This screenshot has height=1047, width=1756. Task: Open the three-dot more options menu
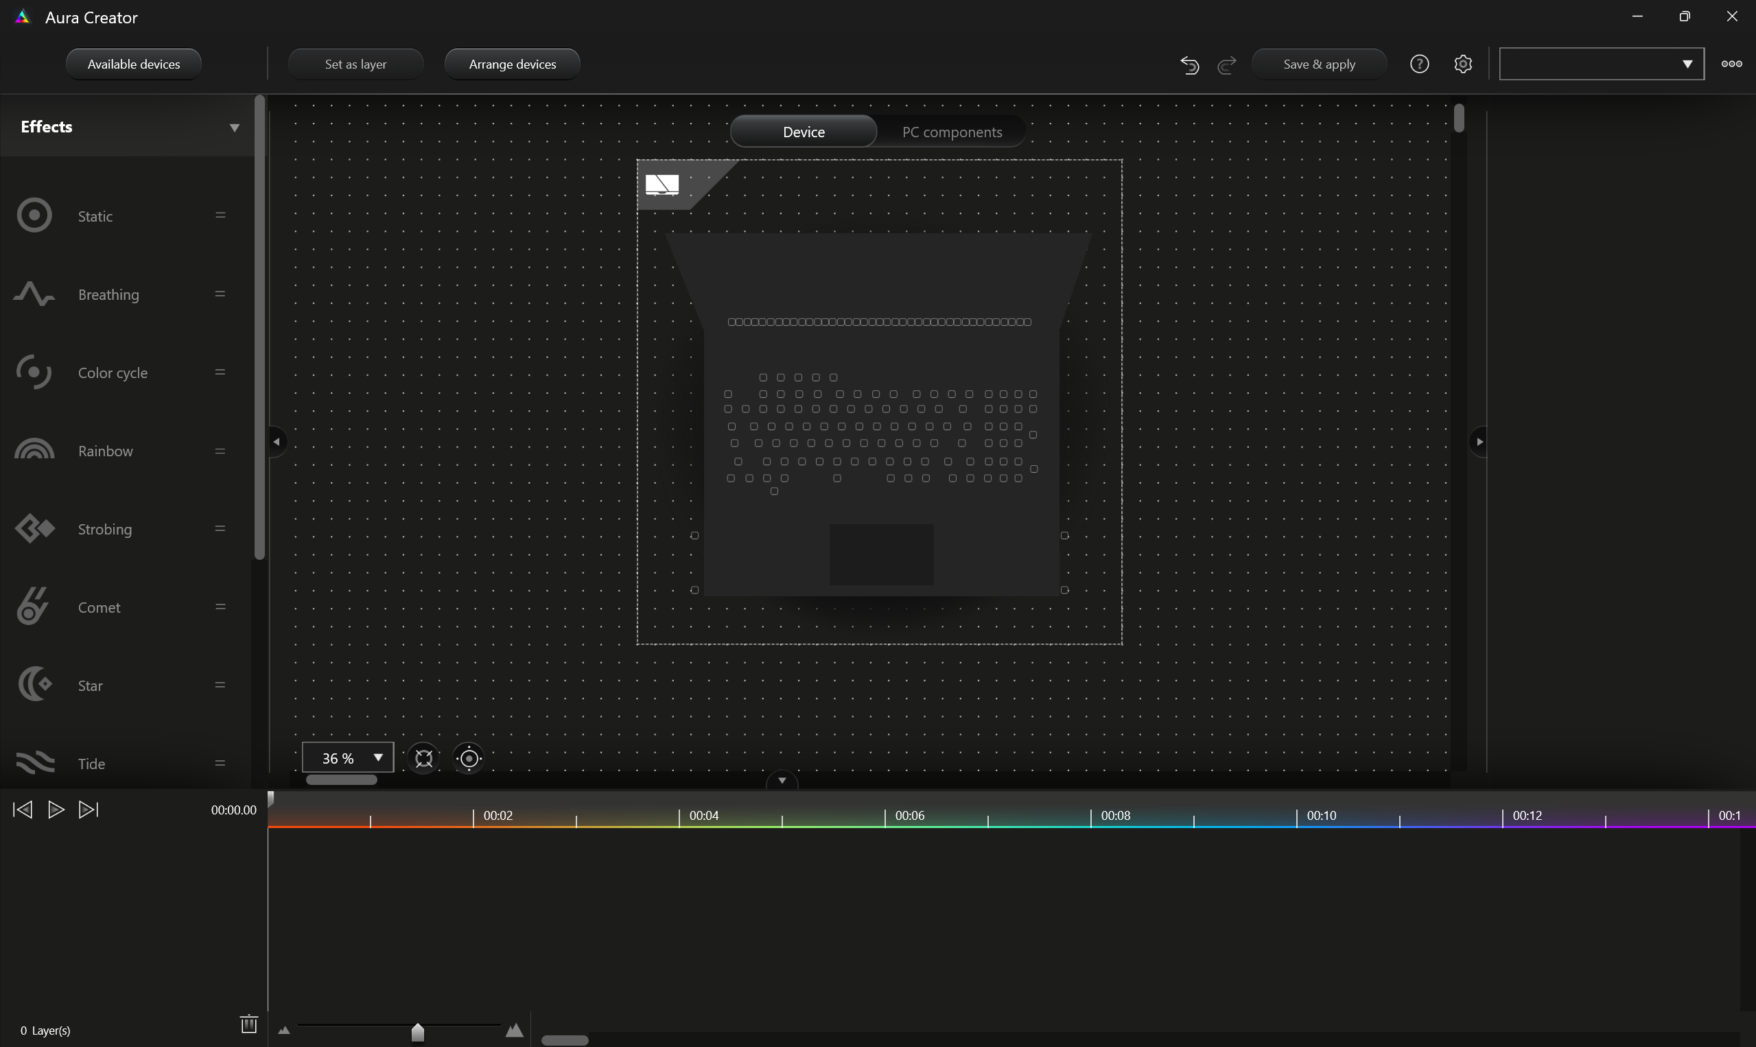[x=1731, y=64]
